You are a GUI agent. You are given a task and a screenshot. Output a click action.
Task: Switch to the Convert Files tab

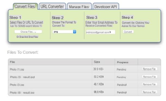pos(25,6)
